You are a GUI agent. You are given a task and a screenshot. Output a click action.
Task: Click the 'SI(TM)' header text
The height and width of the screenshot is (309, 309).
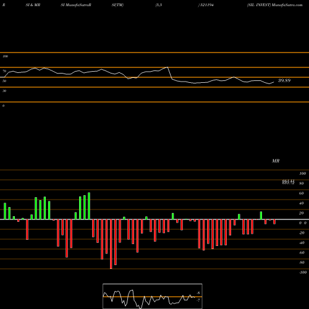117,5
